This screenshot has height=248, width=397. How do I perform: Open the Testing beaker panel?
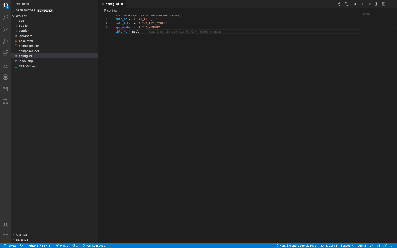point(6,65)
